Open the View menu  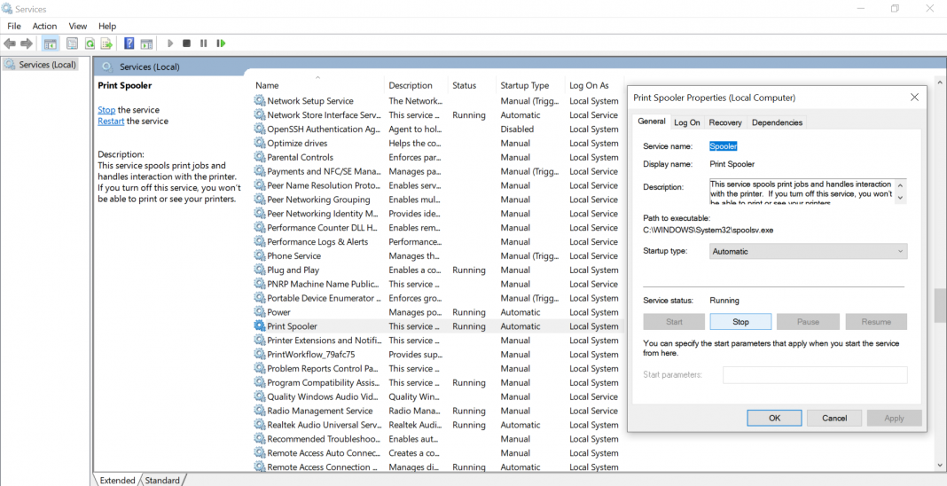(x=78, y=26)
